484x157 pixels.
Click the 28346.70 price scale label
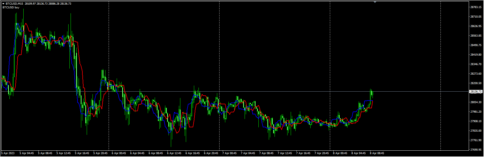point(476,64)
